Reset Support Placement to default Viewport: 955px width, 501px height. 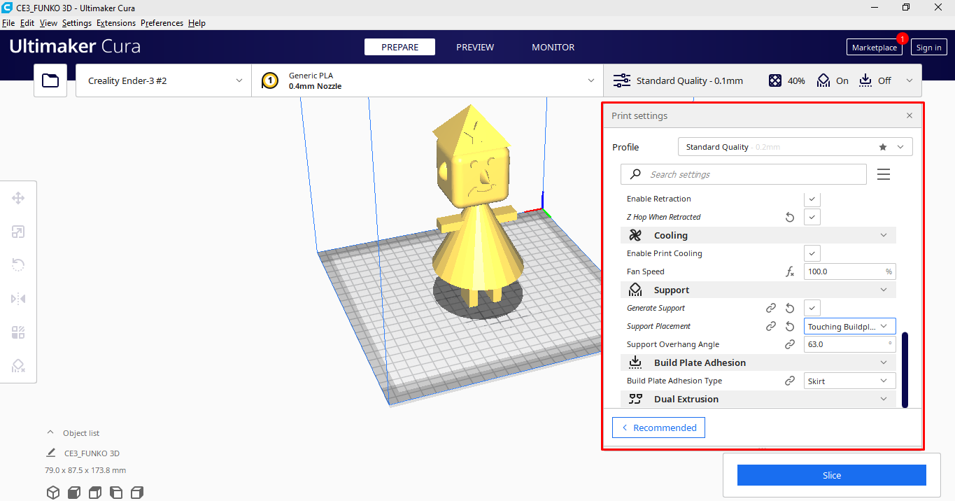[x=790, y=326]
